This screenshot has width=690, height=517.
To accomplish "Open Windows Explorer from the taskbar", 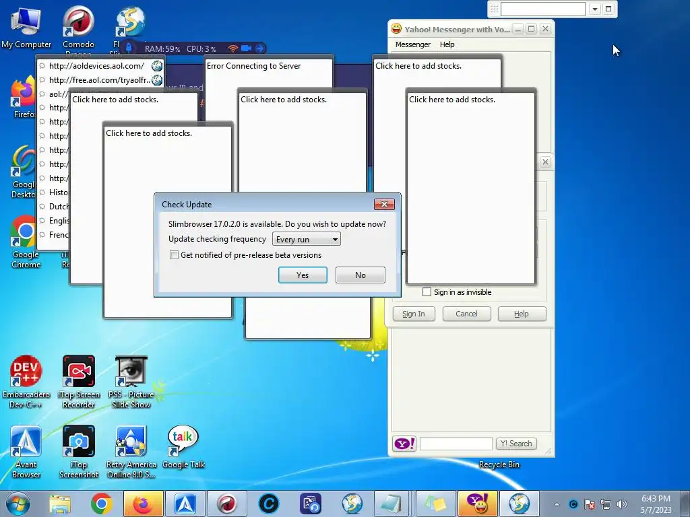I will click(60, 504).
